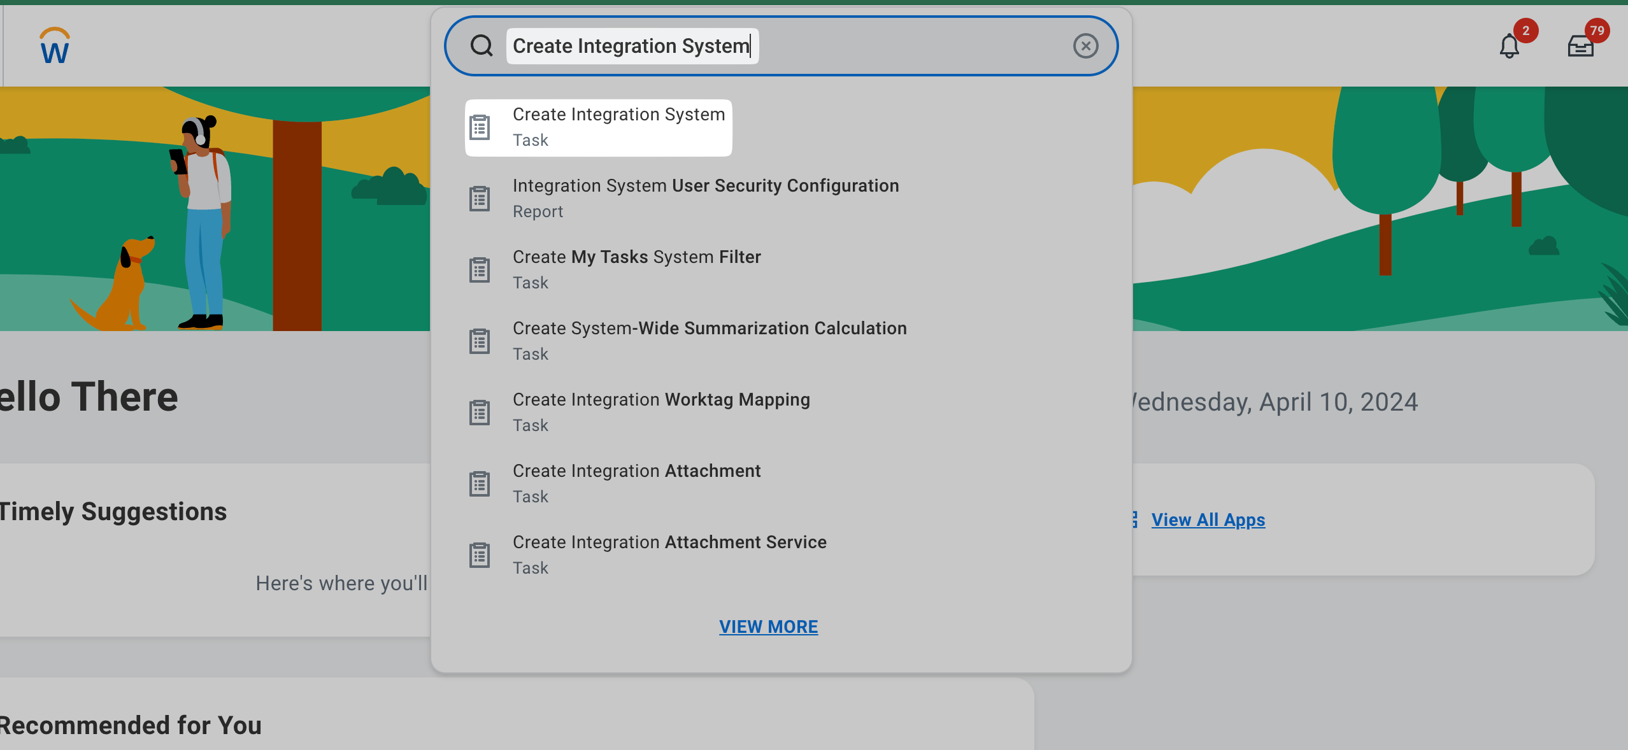Click the Workday logo icon
Image resolution: width=1628 pixels, height=750 pixels.
pyautogui.click(x=55, y=46)
